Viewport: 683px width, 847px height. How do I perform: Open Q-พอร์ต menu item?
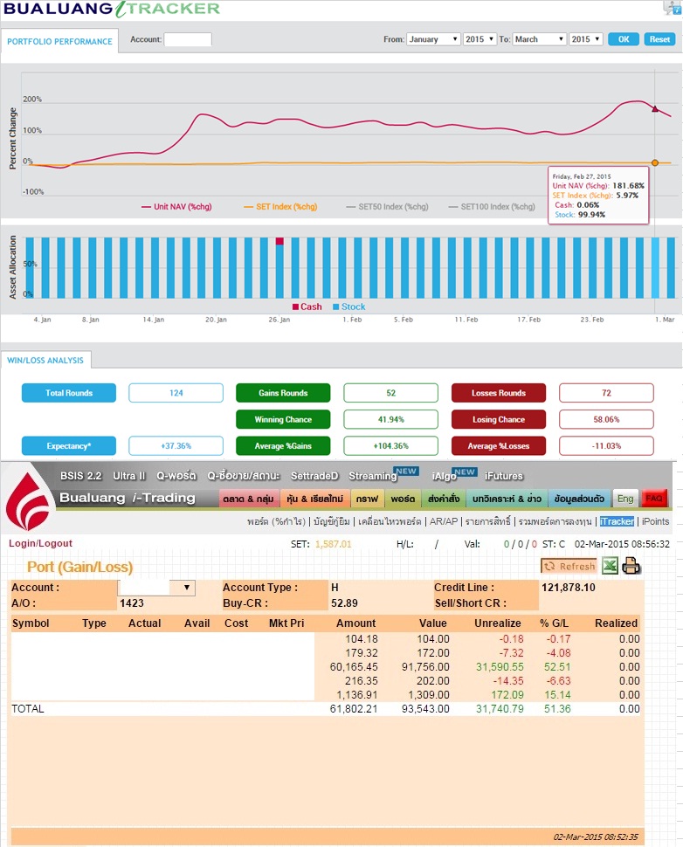pyautogui.click(x=176, y=476)
